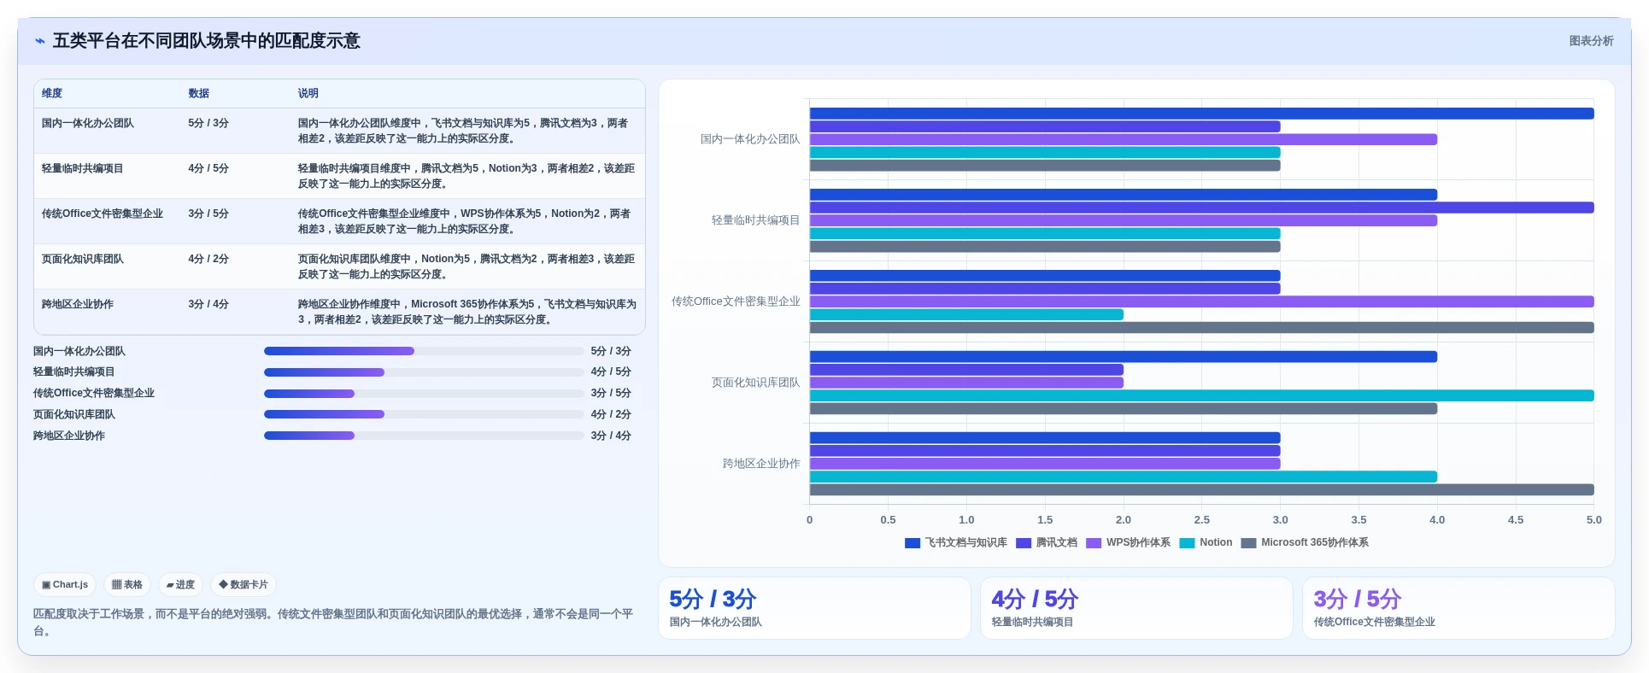Image resolution: width=1649 pixels, height=673 pixels.
Task: Select table cell 页面化知识库团队
Action: [x=82, y=259]
